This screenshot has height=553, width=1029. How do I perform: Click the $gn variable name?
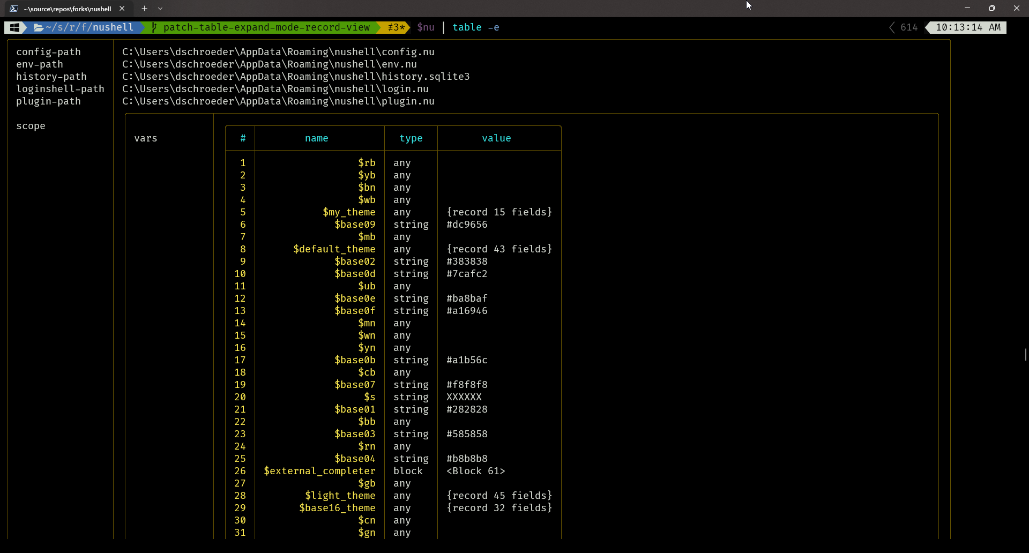[367, 533]
